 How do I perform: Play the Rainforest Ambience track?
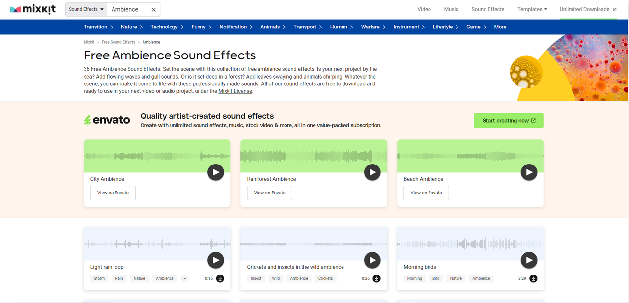point(372,172)
